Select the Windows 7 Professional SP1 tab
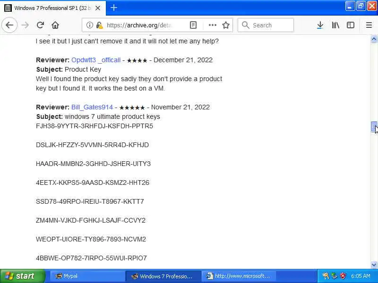The width and height of the screenshot is (378, 283). tap(53, 8)
